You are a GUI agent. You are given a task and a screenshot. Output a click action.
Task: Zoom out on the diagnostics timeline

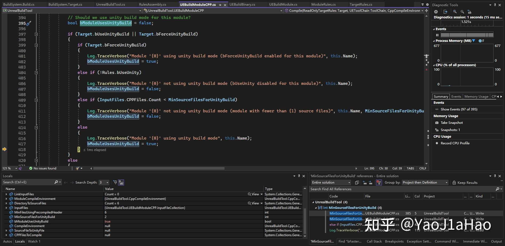click(x=462, y=11)
